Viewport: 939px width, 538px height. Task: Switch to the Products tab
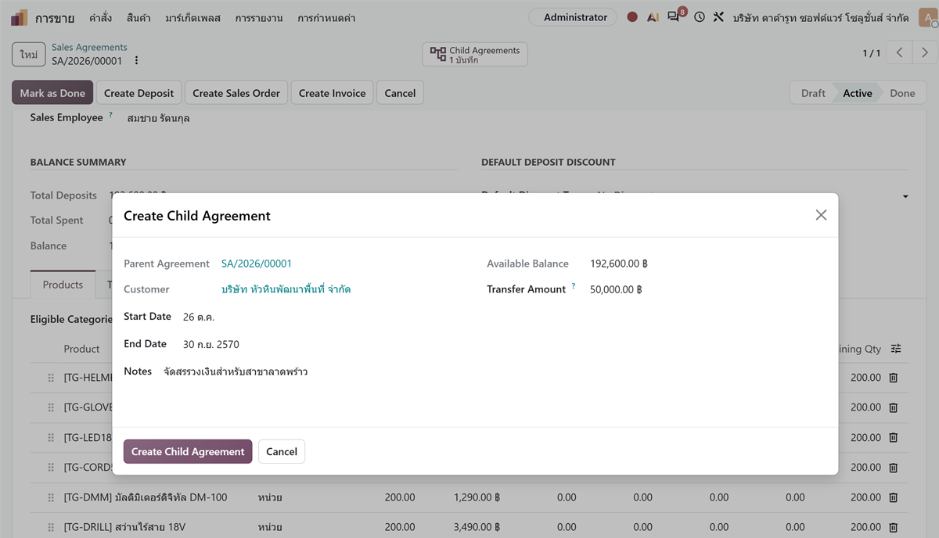pos(63,285)
